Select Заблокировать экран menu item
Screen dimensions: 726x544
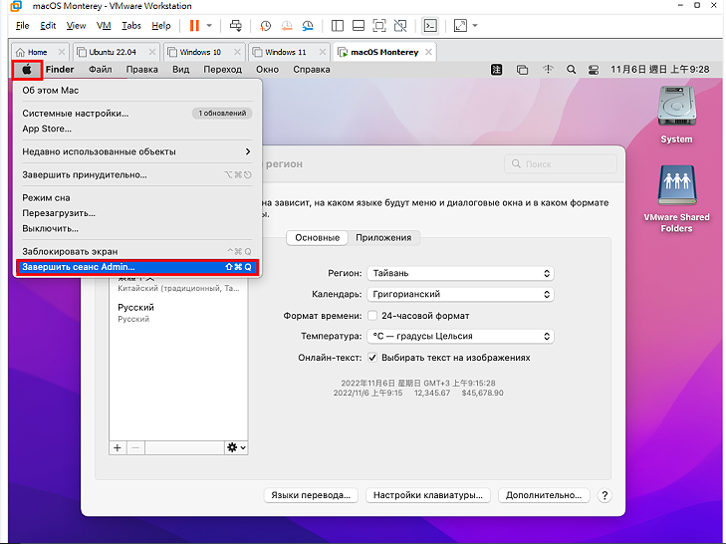(x=137, y=252)
